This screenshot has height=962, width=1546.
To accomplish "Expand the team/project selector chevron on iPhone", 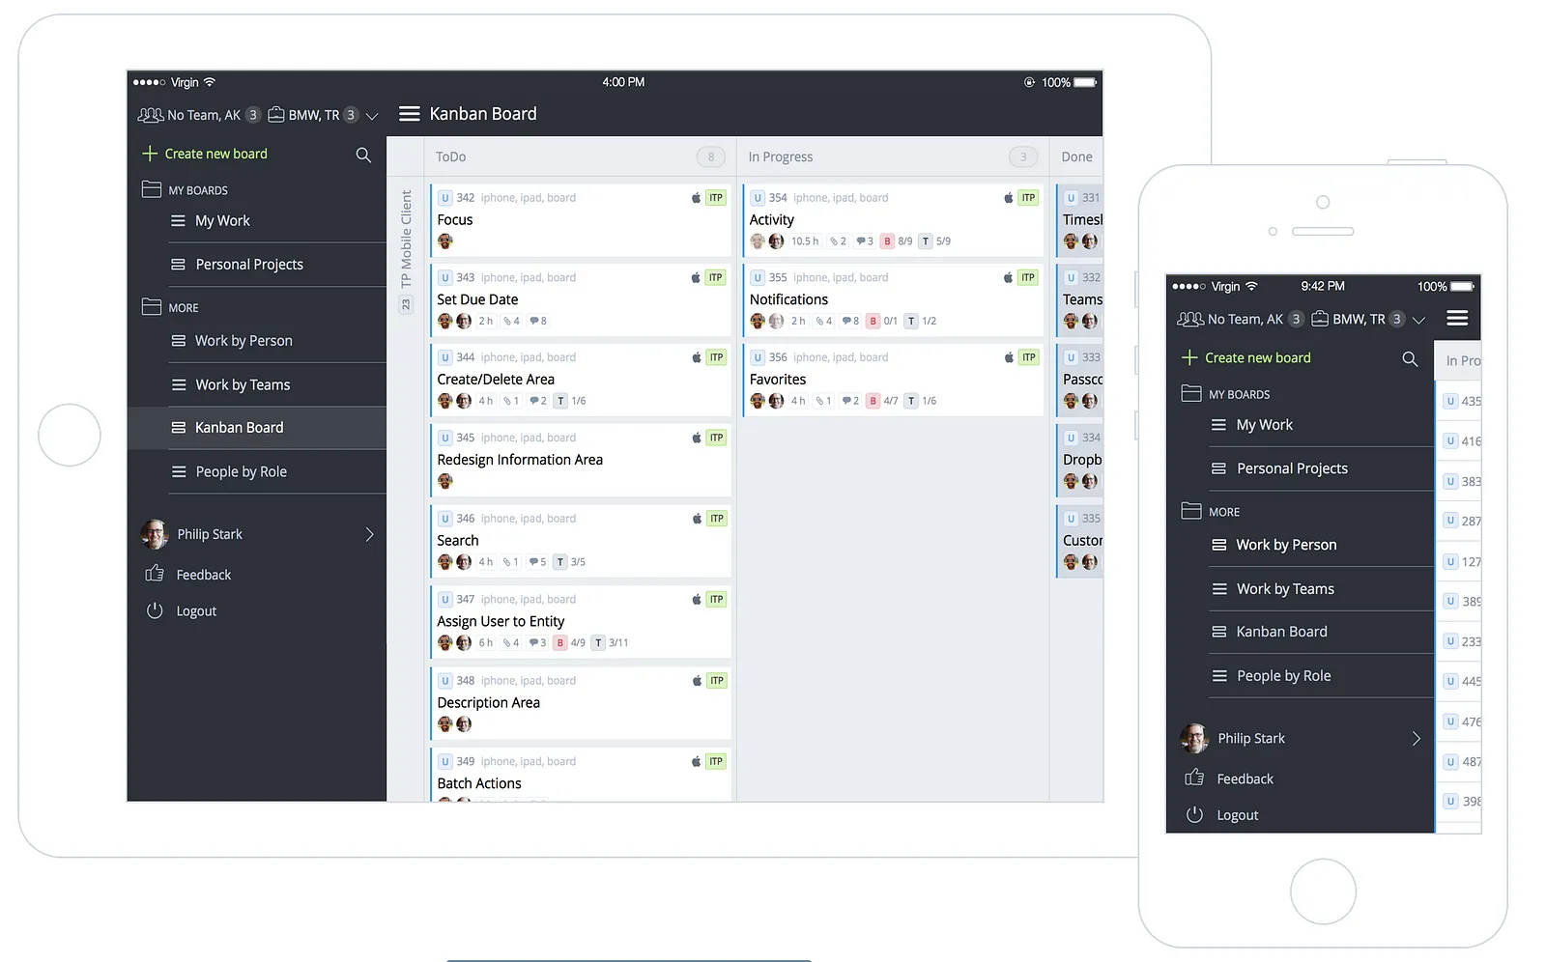I will 1418,320.
